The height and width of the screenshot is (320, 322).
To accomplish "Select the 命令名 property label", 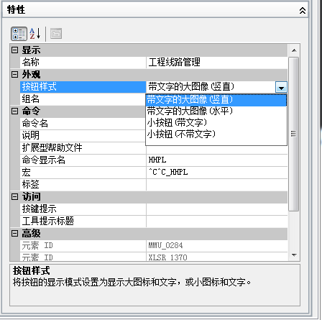I will coord(83,124).
